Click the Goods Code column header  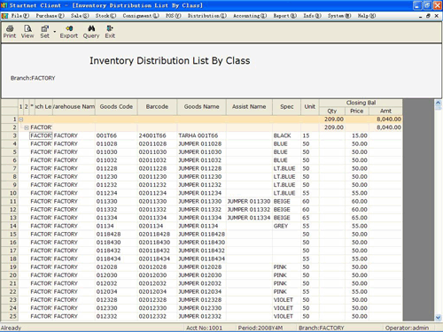pyautogui.click(x=116, y=107)
